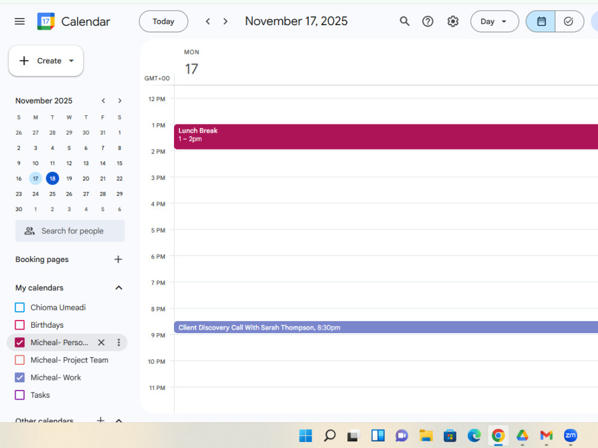Open the main menu hamburger icon

(x=20, y=22)
